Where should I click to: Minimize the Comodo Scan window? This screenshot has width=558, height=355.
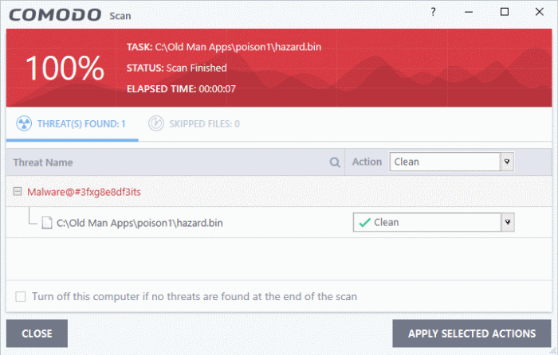469,12
